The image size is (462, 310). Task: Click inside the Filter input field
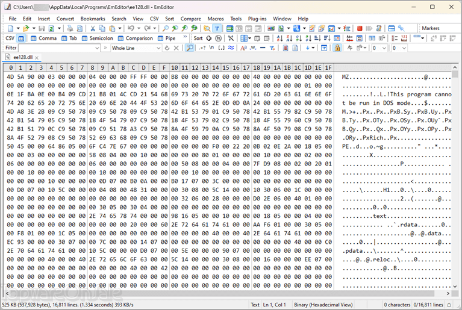coord(57,48)
